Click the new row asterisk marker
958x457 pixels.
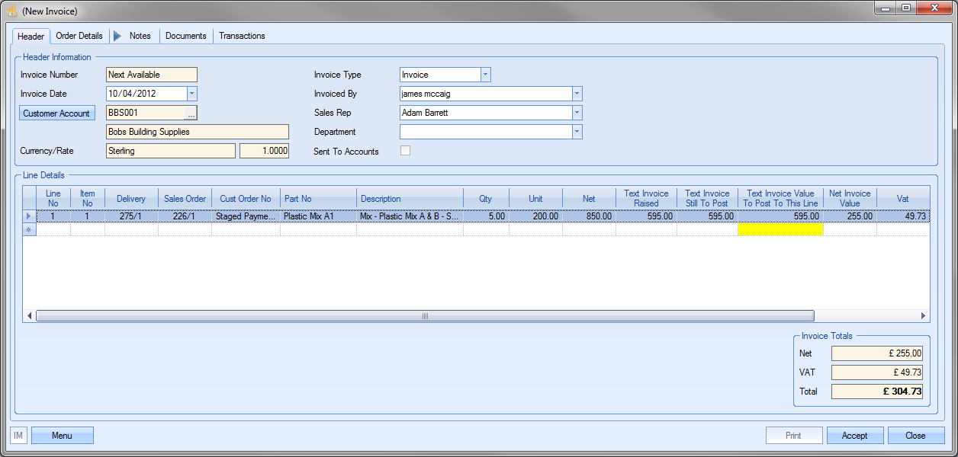(29, 229)
